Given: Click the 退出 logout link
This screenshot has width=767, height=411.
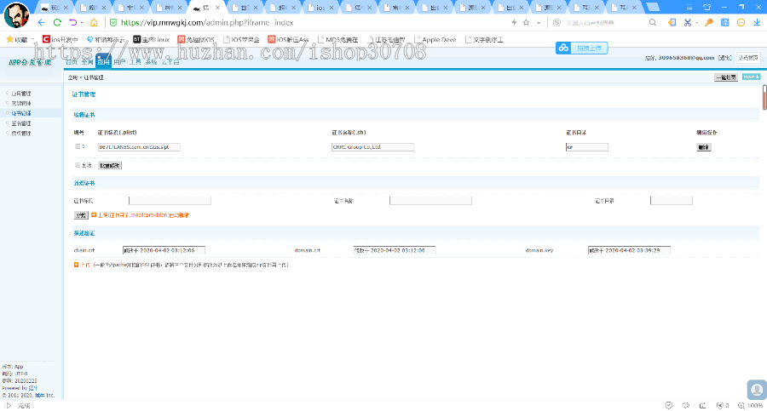Looking at the screenshot, I should 725,58.
